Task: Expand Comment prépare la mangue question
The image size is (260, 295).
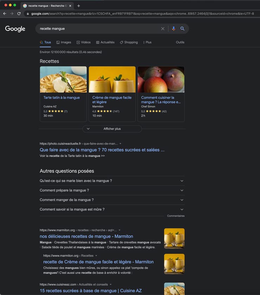Action: pyautogui.click(x=112, y=190)
